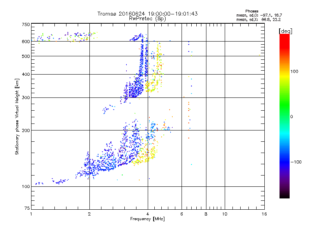Click the 'mean, sd,O: -97.1, 18.7' line
This screenshot has height=233, width=311.
pyautogui.click(x=259, y=15)
